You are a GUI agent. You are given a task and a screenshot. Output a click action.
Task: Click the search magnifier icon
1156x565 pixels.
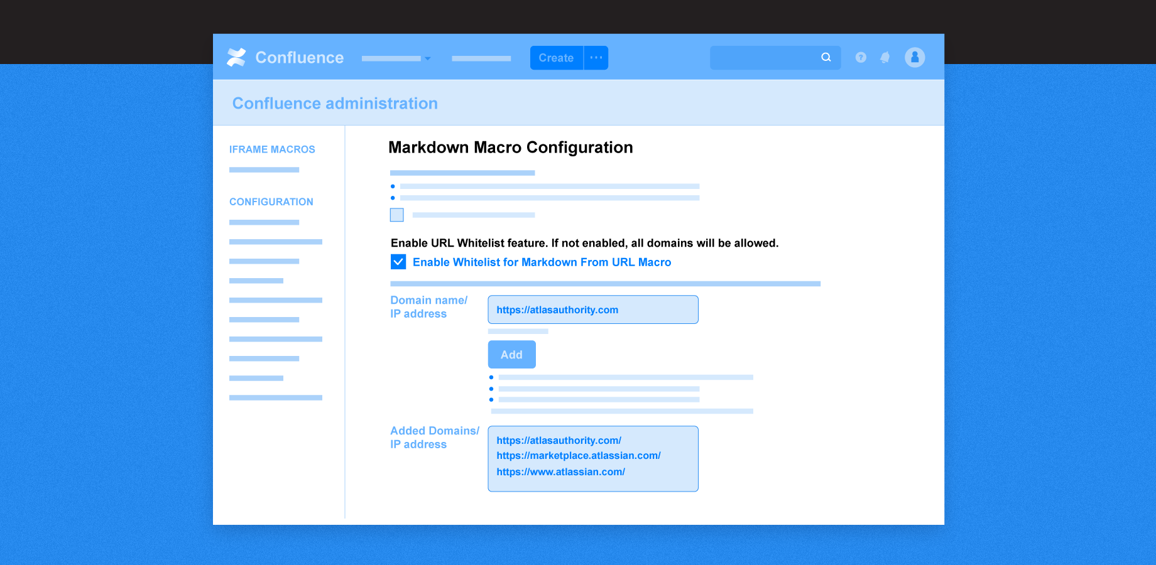click(826, 57)
